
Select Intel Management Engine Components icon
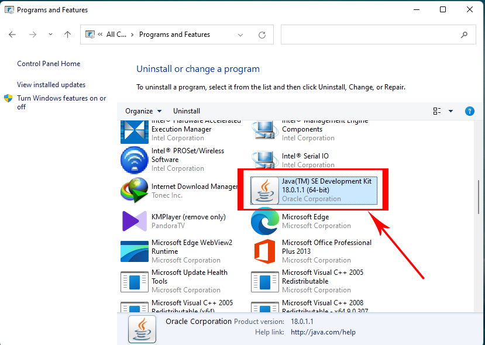pyautogui.click(x=264, y=130)
